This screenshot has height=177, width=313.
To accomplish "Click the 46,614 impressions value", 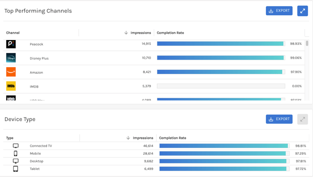I will coord(148,146).
